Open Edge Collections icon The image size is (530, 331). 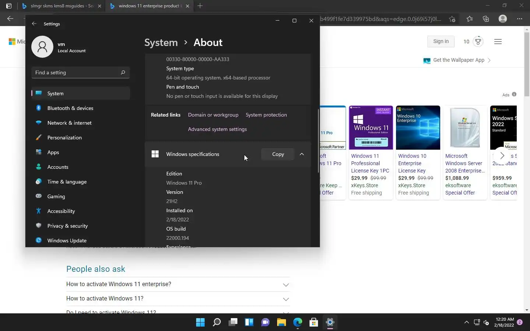point(486,19)
